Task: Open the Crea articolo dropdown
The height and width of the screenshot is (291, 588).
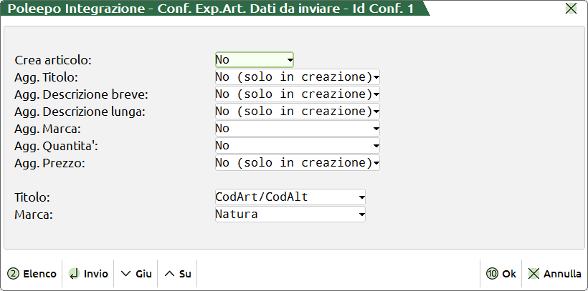Action: [255, 59]
